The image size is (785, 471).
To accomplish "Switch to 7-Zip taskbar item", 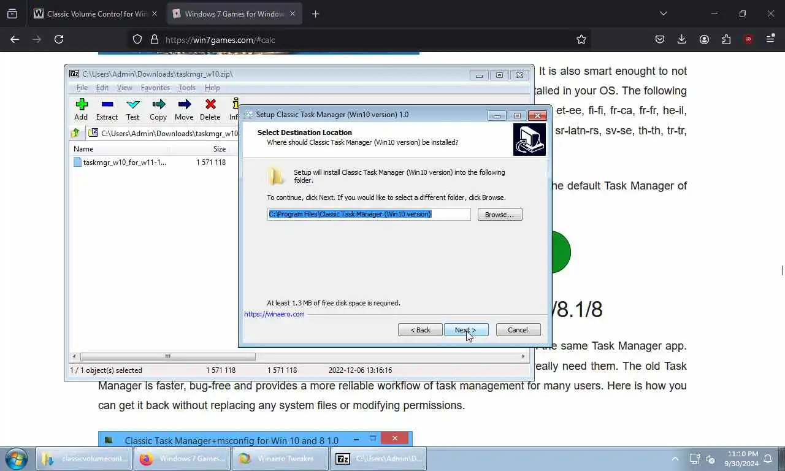I will coord(378,459).
